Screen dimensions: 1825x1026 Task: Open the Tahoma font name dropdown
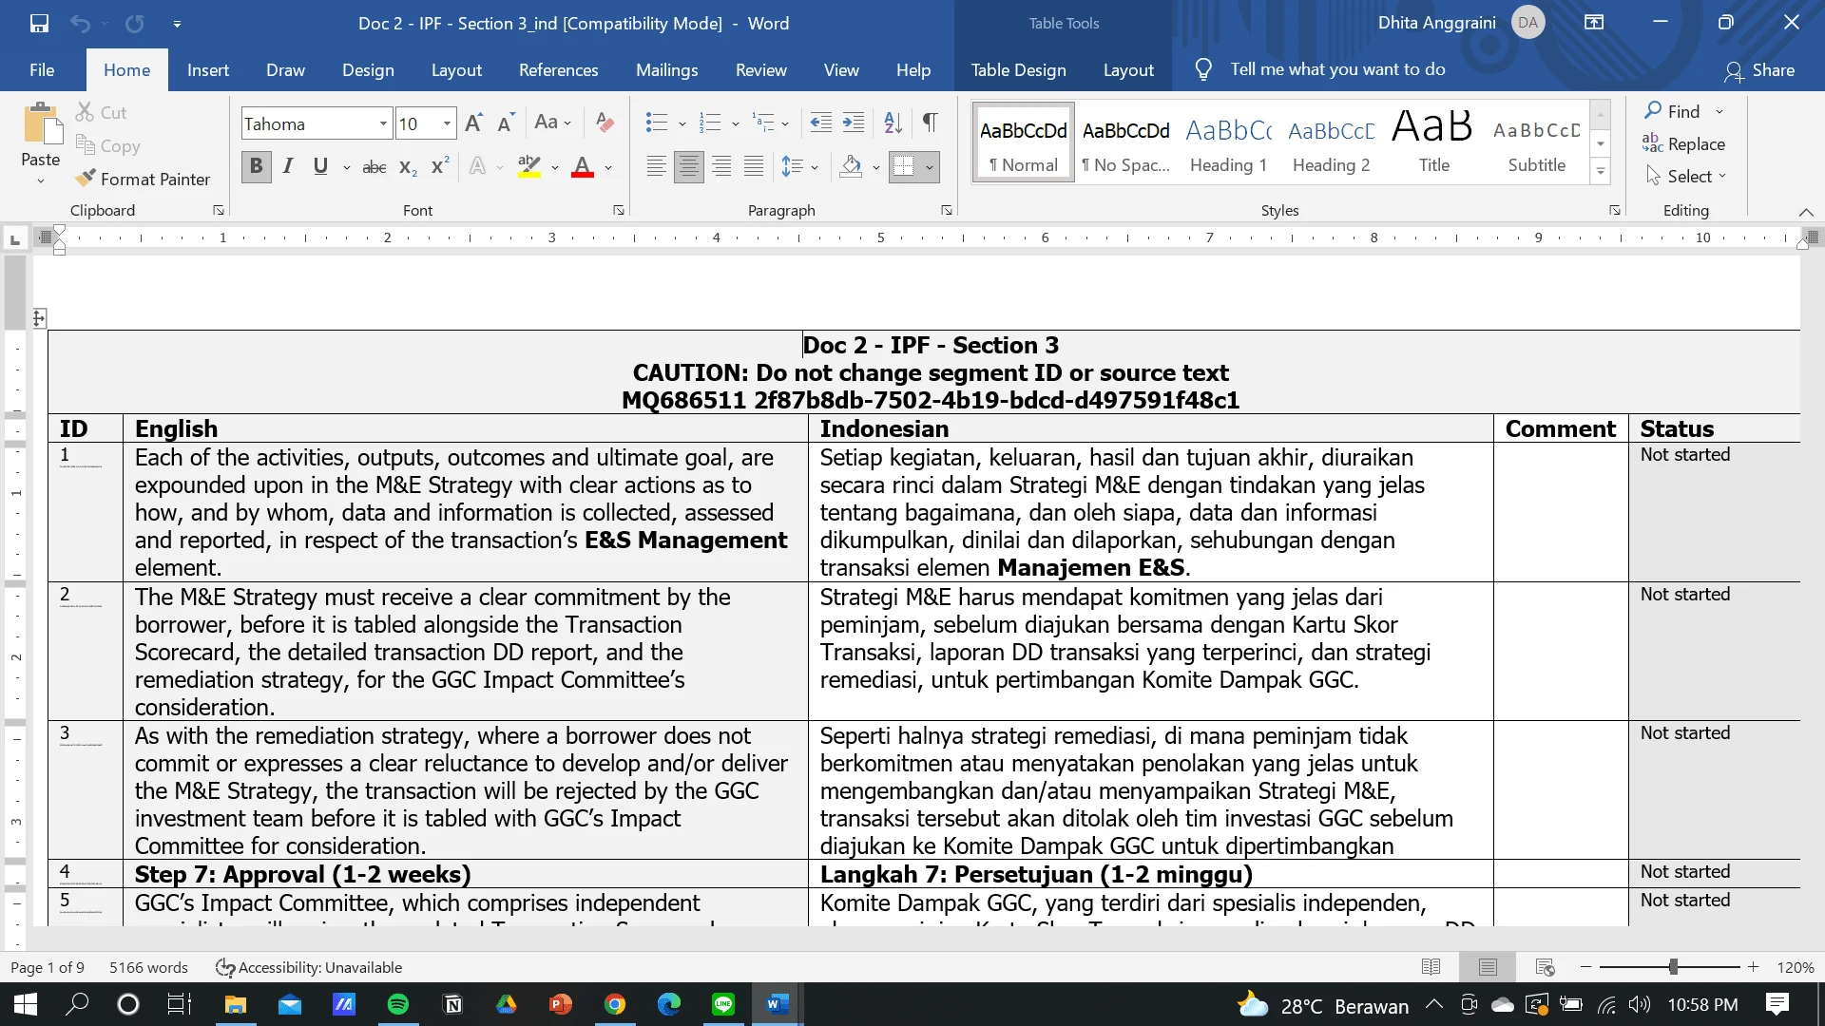(383, 123)
